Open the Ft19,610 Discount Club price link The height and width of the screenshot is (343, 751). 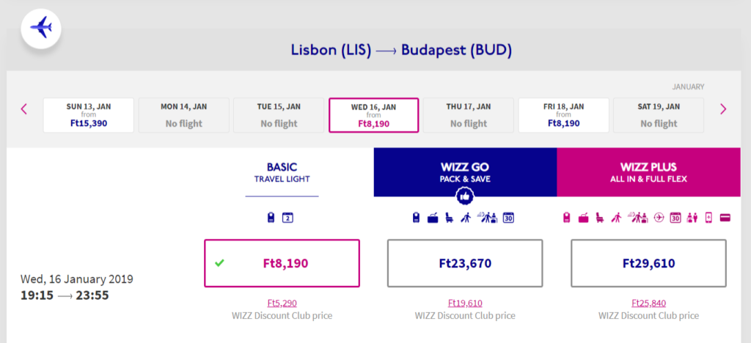pos(465,303)
